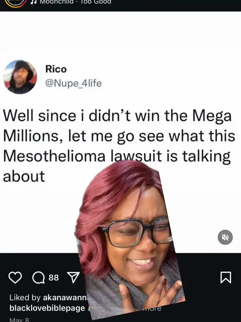
Task: Tap the music note icon
Action: click(x=34, y=2)
